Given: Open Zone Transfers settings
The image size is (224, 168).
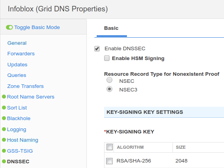Looking at the screenshot, I should pyautogui.click(x=26, y=86).
